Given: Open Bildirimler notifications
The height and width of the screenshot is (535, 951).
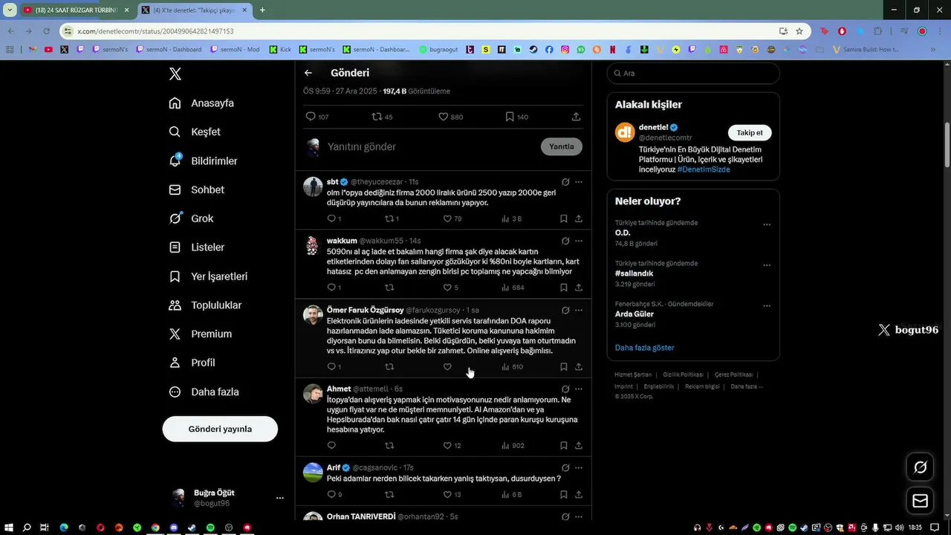Looking at the screenshot, I should [x=203, y=161].
